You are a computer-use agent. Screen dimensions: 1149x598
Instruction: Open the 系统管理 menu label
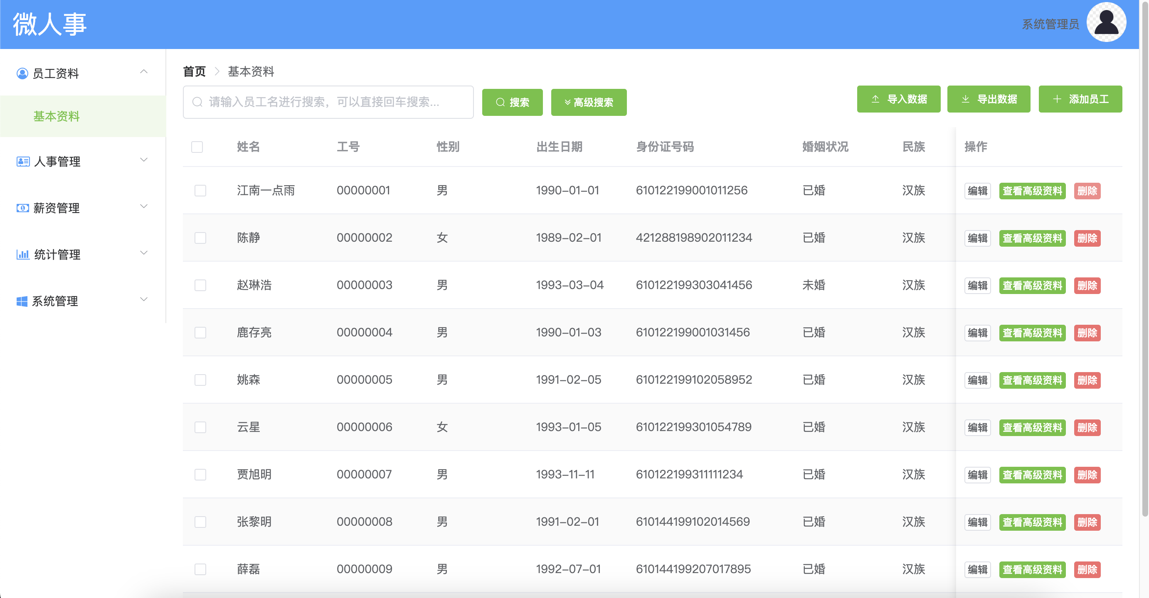[x=55, y=301]
